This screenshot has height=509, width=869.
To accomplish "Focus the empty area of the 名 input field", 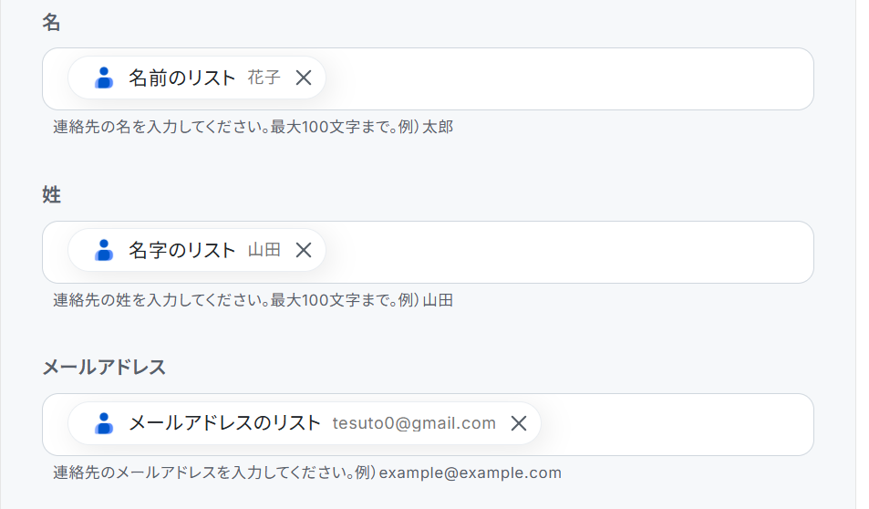I will click(x=565, y=78).
